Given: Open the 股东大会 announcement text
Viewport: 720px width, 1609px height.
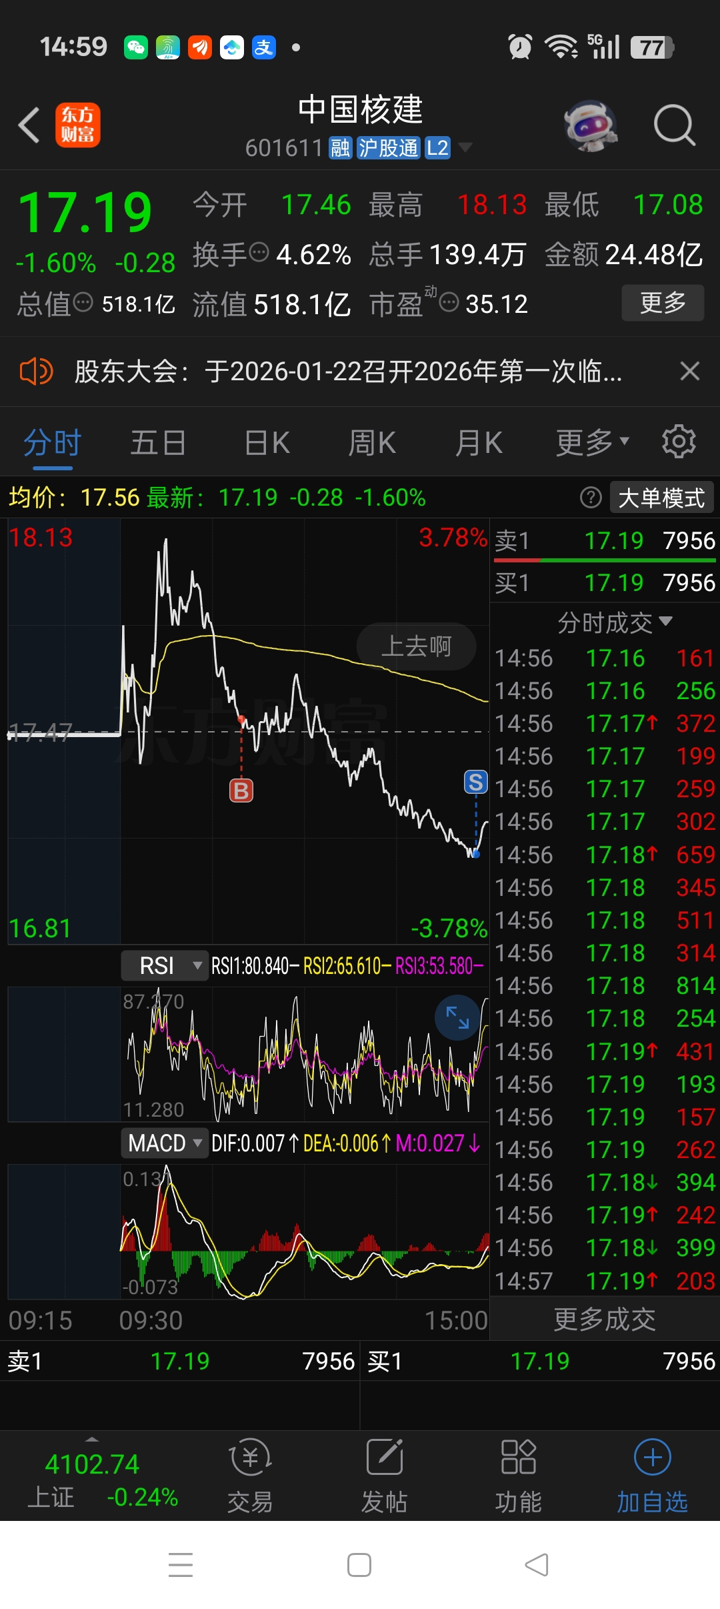Looking at the screenshot, I should [x=348, y=372].
